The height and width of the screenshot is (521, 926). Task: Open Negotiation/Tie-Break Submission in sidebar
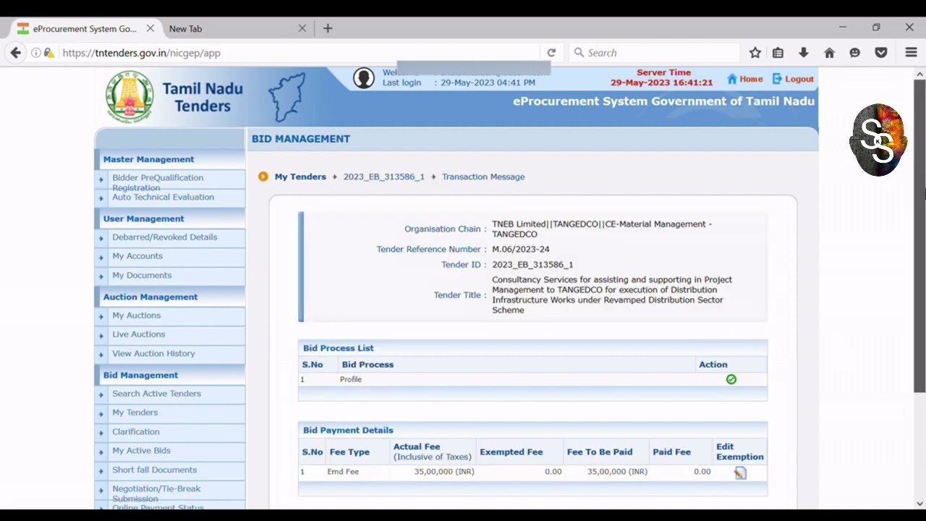tap(156, 494)
